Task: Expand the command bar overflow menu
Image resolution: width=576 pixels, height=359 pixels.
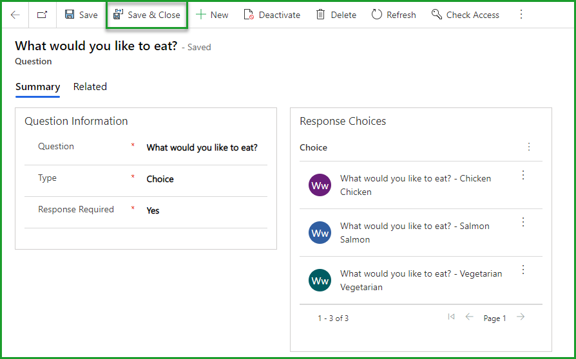Action: click(x=521, y=15)
